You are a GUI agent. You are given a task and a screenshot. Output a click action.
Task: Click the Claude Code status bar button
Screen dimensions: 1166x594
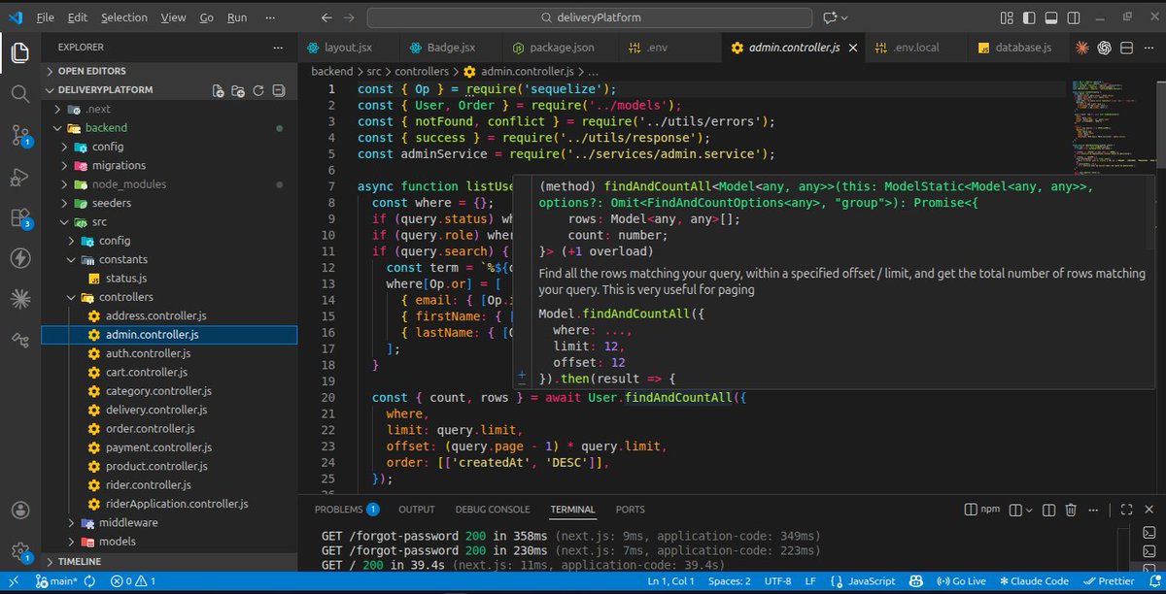click(1035, 581)
